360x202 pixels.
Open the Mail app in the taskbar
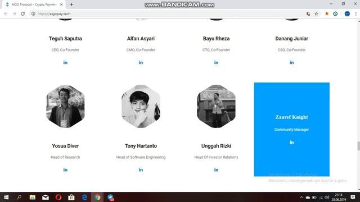pos(46,197)
